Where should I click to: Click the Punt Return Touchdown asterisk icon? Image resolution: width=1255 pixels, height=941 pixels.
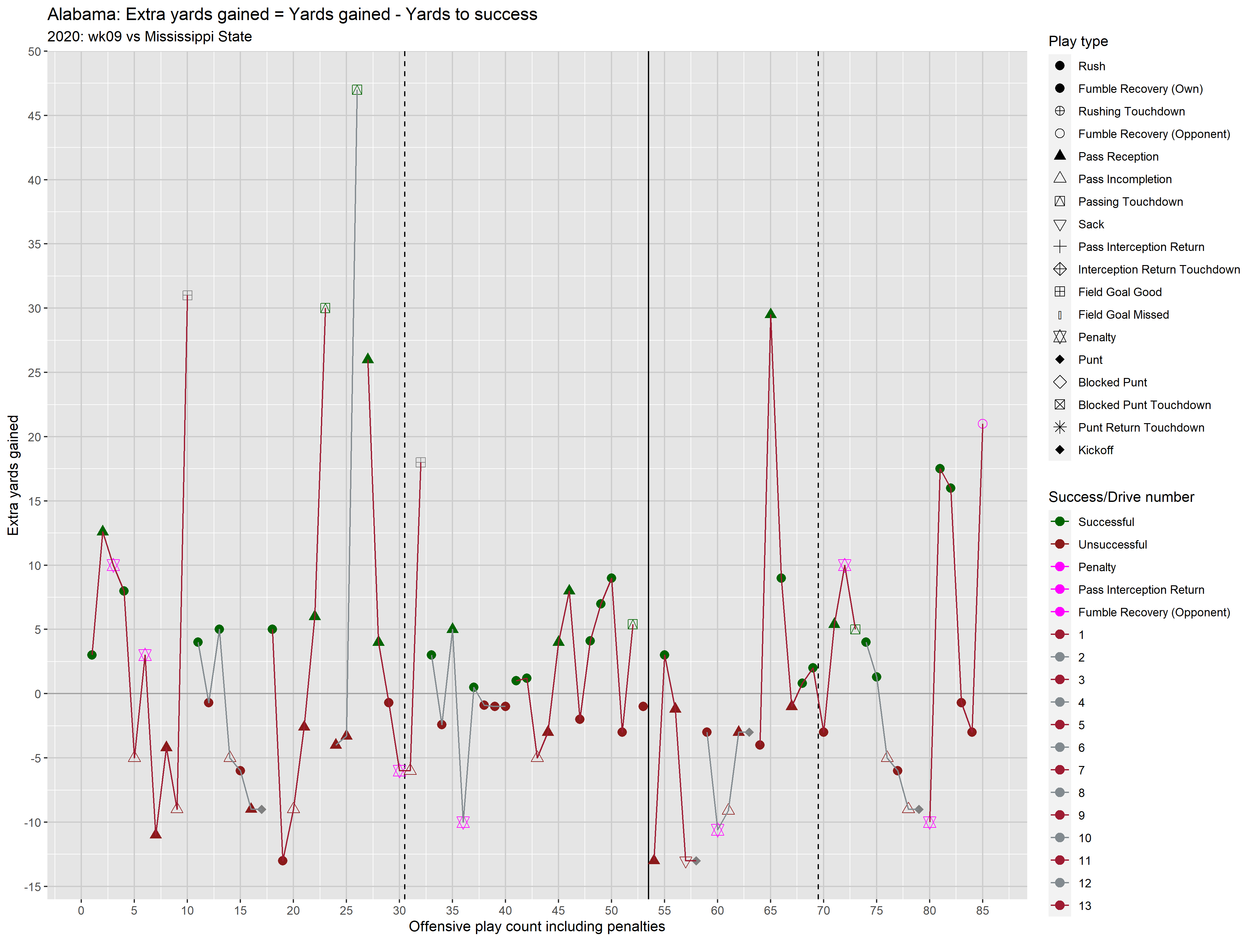click(1059, 427)
